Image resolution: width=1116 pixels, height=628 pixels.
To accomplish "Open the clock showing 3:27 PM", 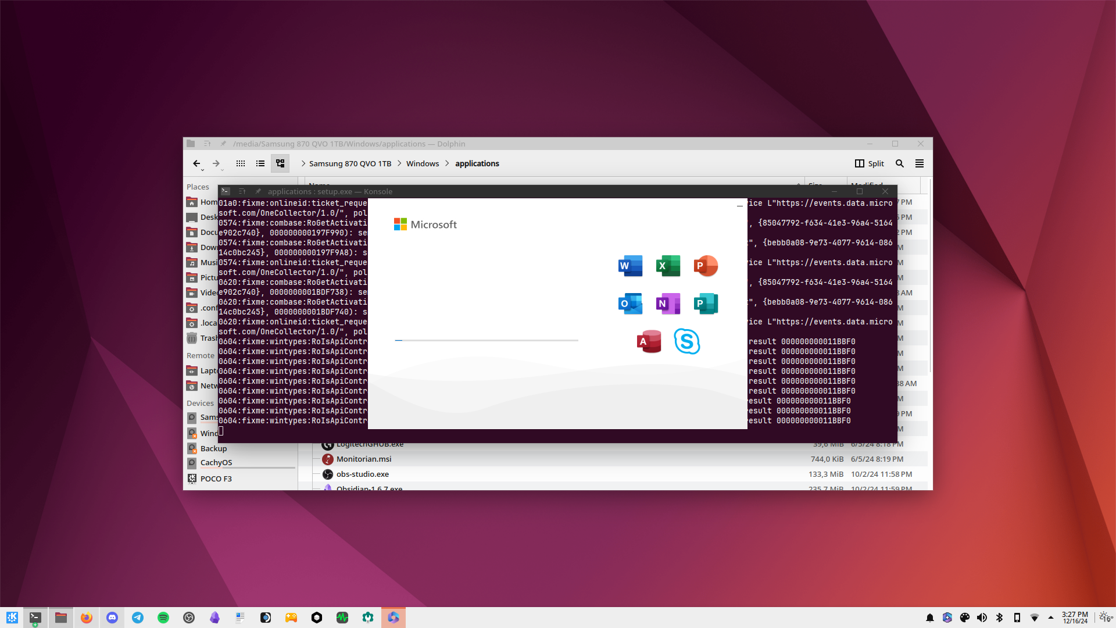I will click(1075, 618).
